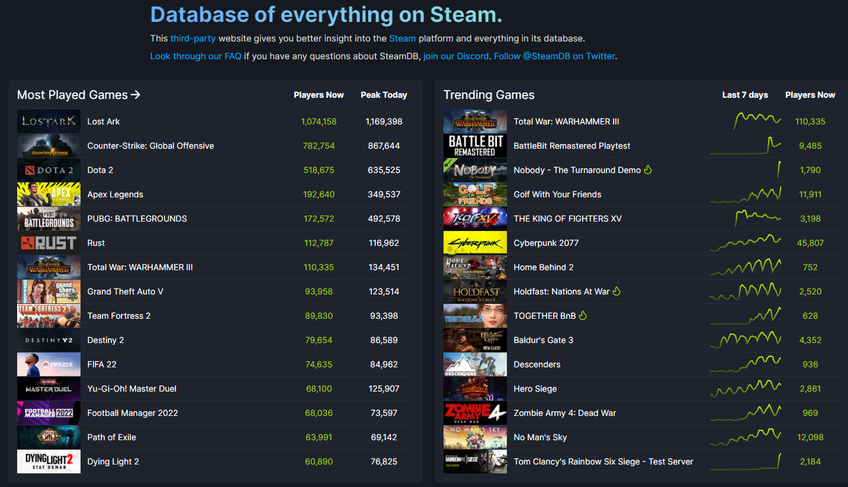Click the No Man's Sky thumbnail
This screenshot has height=487, width=848.
tap(475, 437)
